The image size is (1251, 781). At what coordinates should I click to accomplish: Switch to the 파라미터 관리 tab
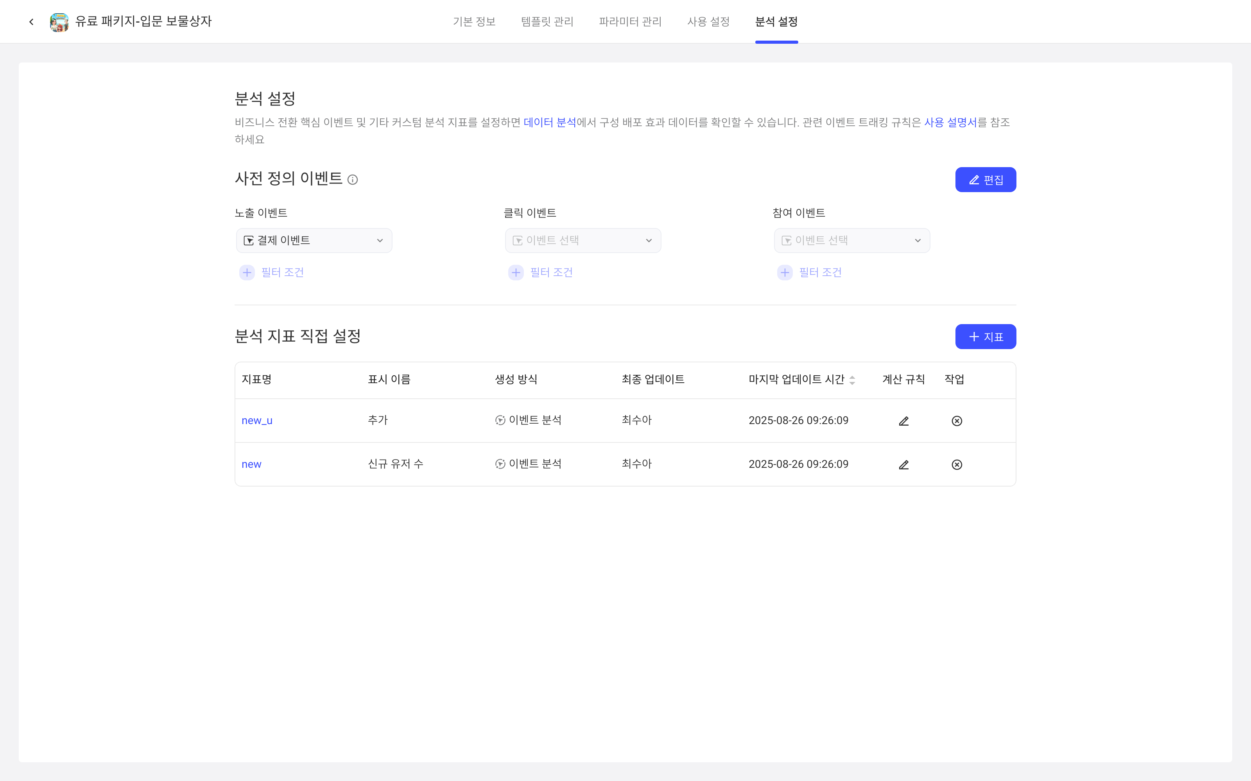tap(630, 22)
